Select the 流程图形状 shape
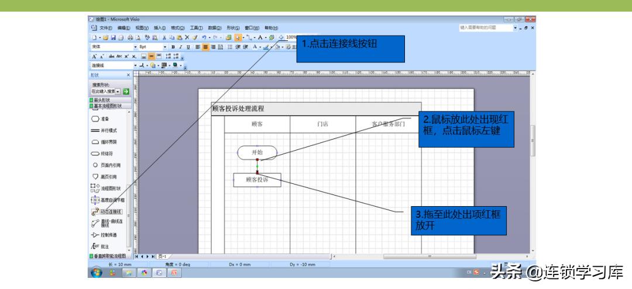The width and height of the screenshot is (632, 289). (105, 188)
